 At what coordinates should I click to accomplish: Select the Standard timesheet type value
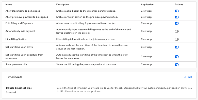tap(11, 92)
